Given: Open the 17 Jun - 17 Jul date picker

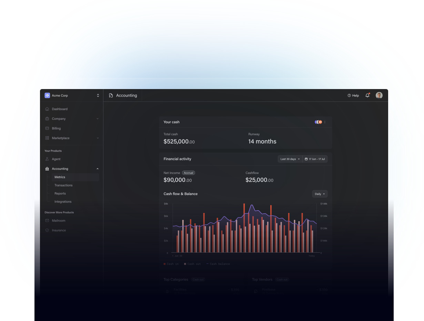Looking at the screenshot, I should point(315,159).
